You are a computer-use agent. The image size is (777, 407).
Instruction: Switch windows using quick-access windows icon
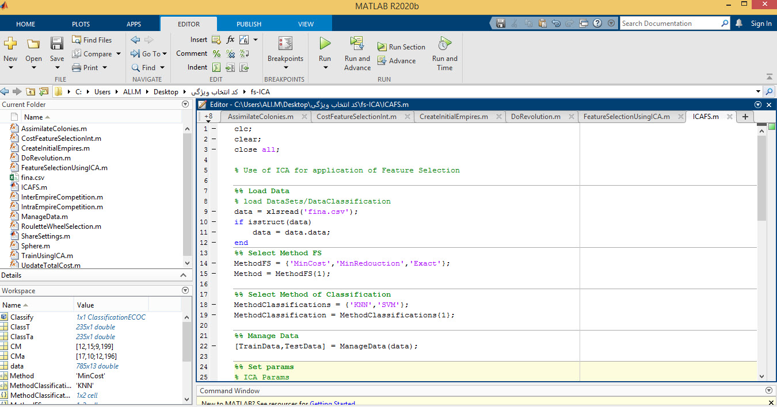click(584, 24)
